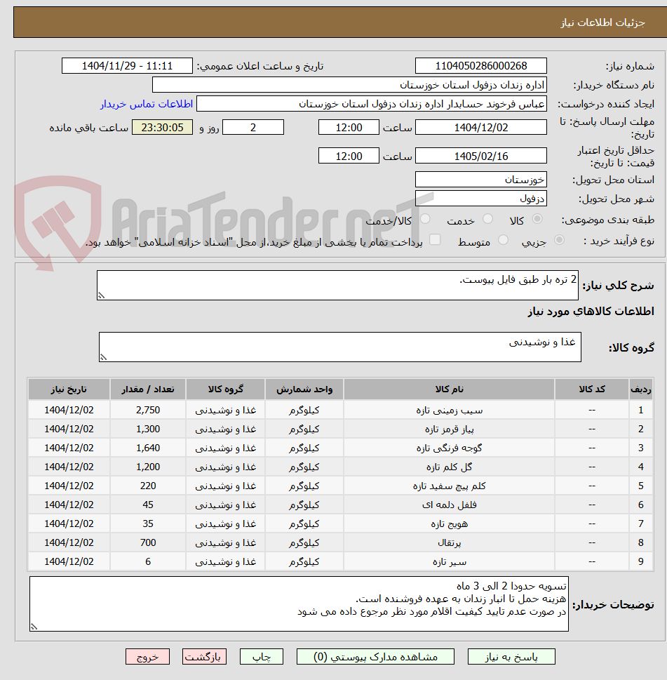Click the شماره نیاز field 1104050286000268
Image resolution: width=667 pixels, height=680 pixels.
click(481, 66)
